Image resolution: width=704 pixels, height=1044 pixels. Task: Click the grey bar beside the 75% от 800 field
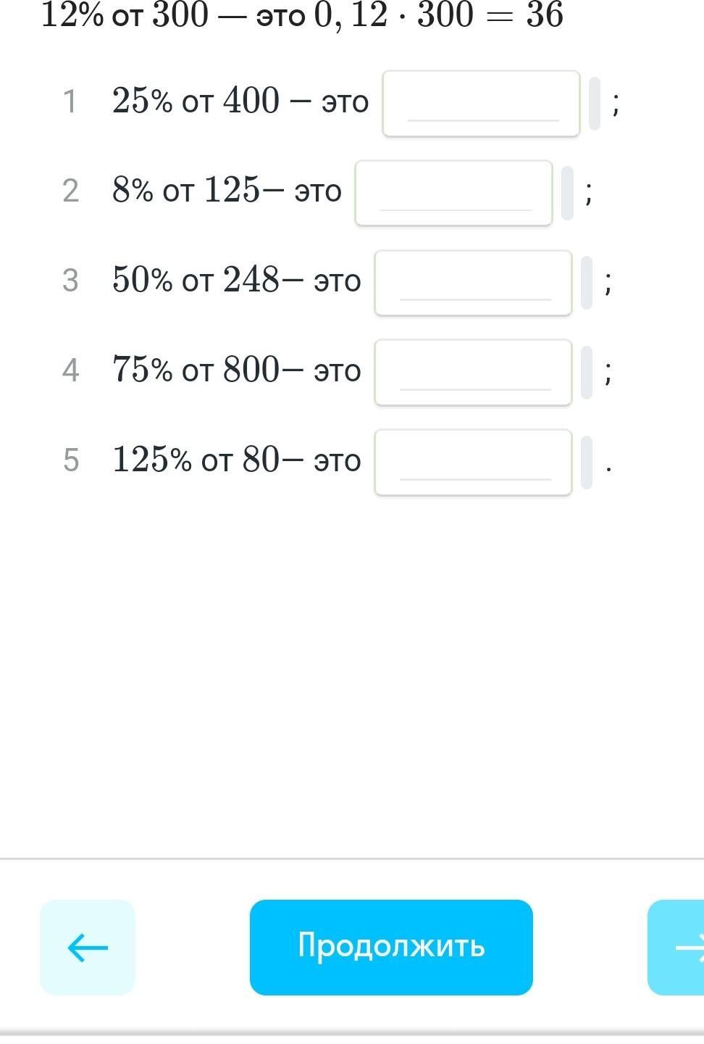pos(587,373)
